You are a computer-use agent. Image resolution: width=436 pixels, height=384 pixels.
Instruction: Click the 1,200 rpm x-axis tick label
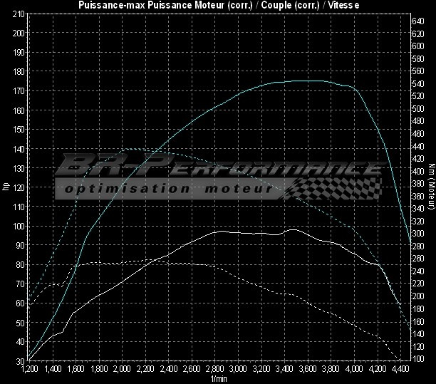(x=28, y=370)
